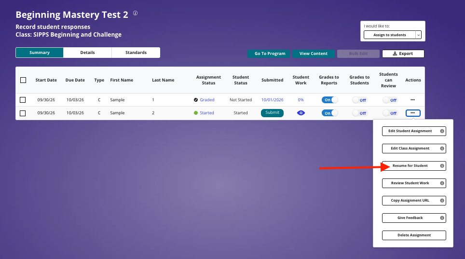Open the 10/01/2026 submitted date link
This screenshot has width=465, height=259.
coord(272,100)
